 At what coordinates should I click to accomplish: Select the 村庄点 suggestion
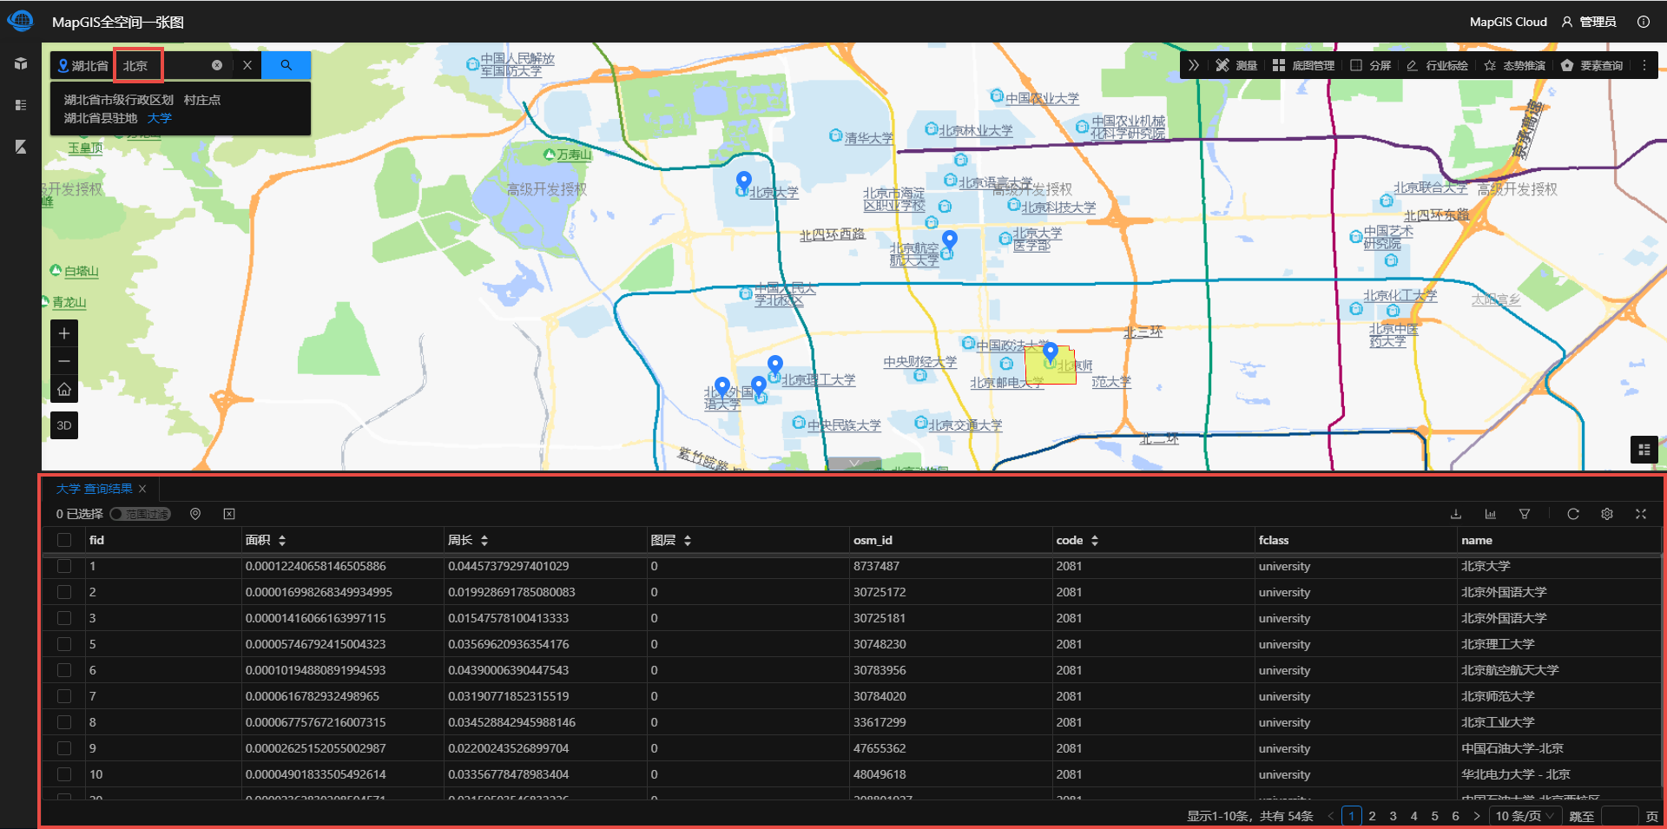tap(202, 100)
